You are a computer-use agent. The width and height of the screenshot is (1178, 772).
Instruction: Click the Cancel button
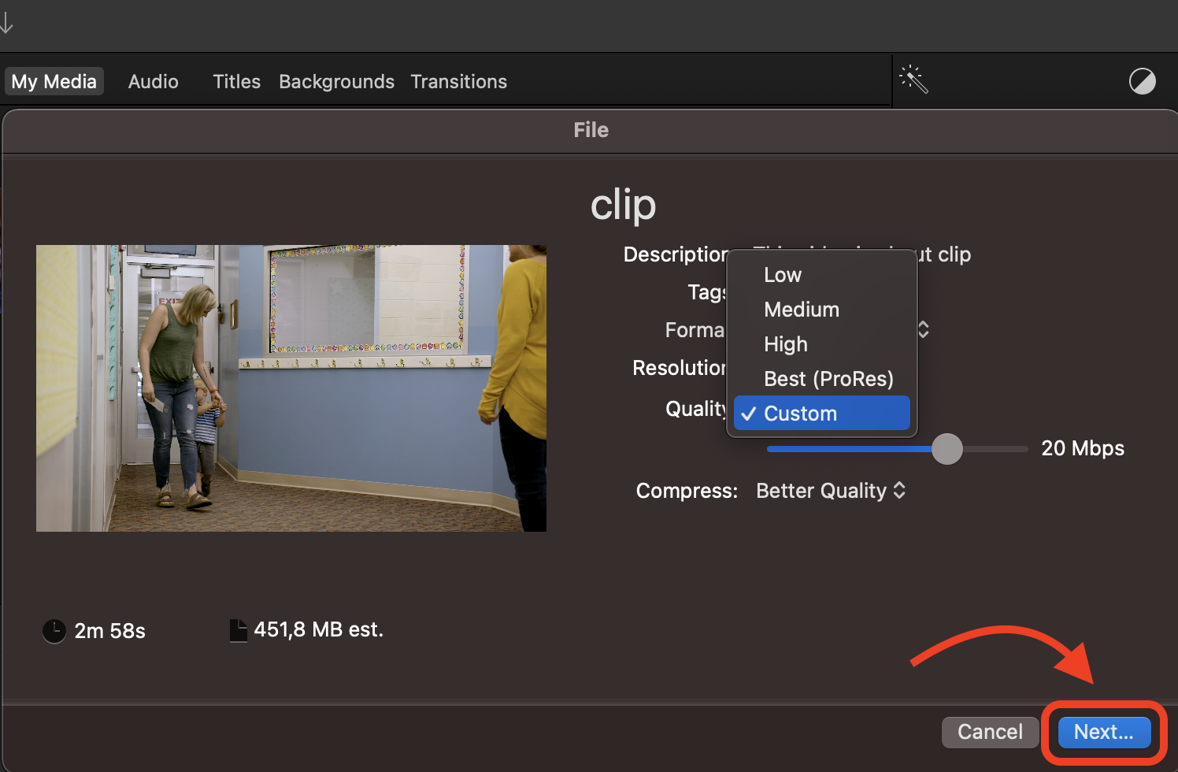click(x=989, y=732)
